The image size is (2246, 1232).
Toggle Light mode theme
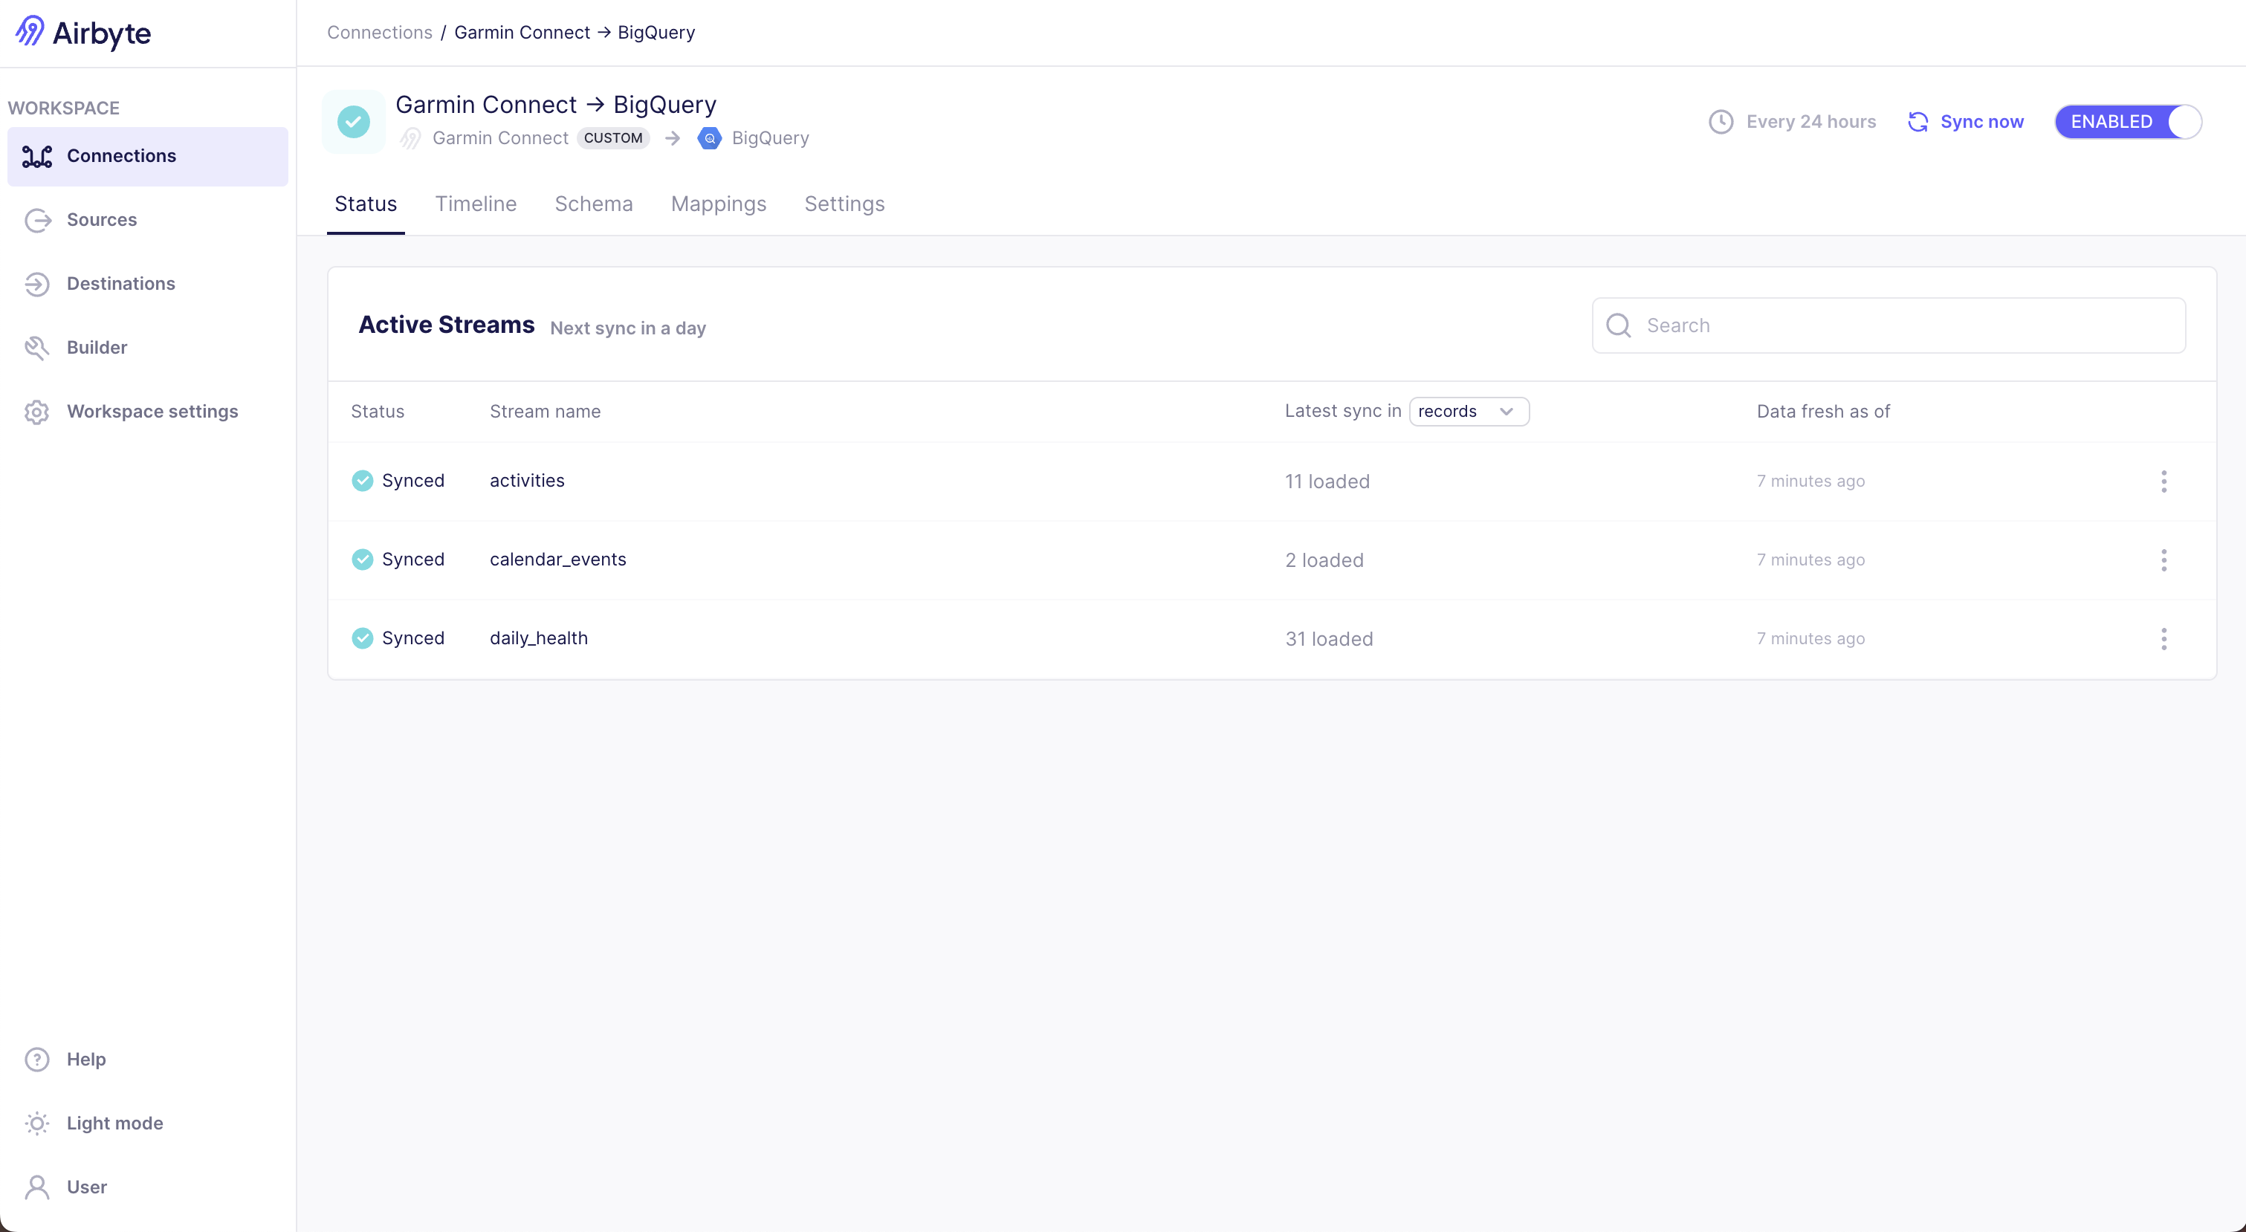tap(147, 1123)
